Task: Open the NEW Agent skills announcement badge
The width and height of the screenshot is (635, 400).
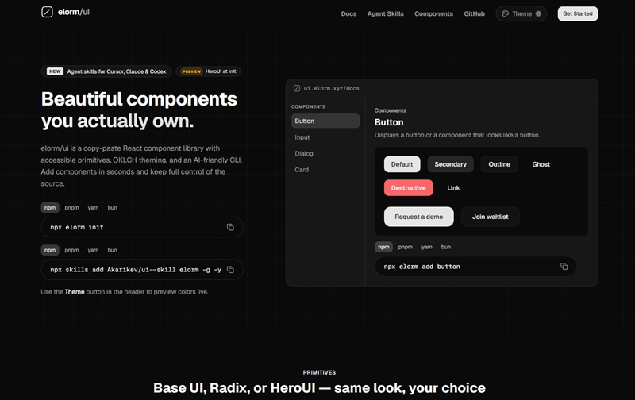Action: [106, 71]
